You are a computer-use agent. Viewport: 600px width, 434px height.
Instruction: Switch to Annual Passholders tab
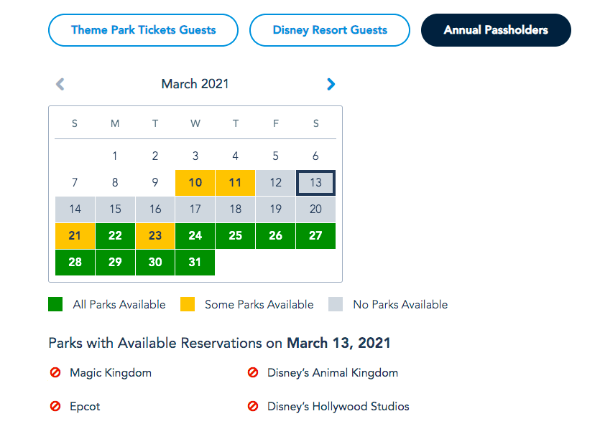pos(496,30)
